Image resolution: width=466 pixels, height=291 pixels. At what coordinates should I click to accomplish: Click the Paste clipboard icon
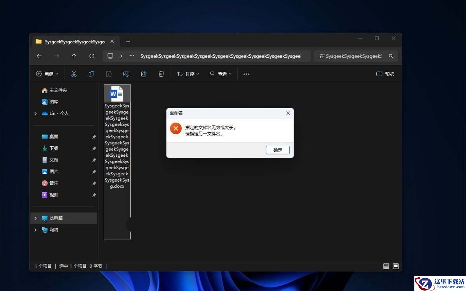click(109, 74)
